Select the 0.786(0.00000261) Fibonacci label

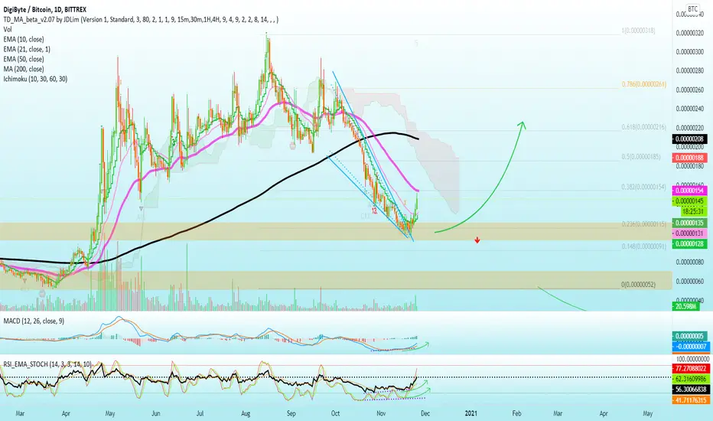pyautogui.click(x=644, y=85)
